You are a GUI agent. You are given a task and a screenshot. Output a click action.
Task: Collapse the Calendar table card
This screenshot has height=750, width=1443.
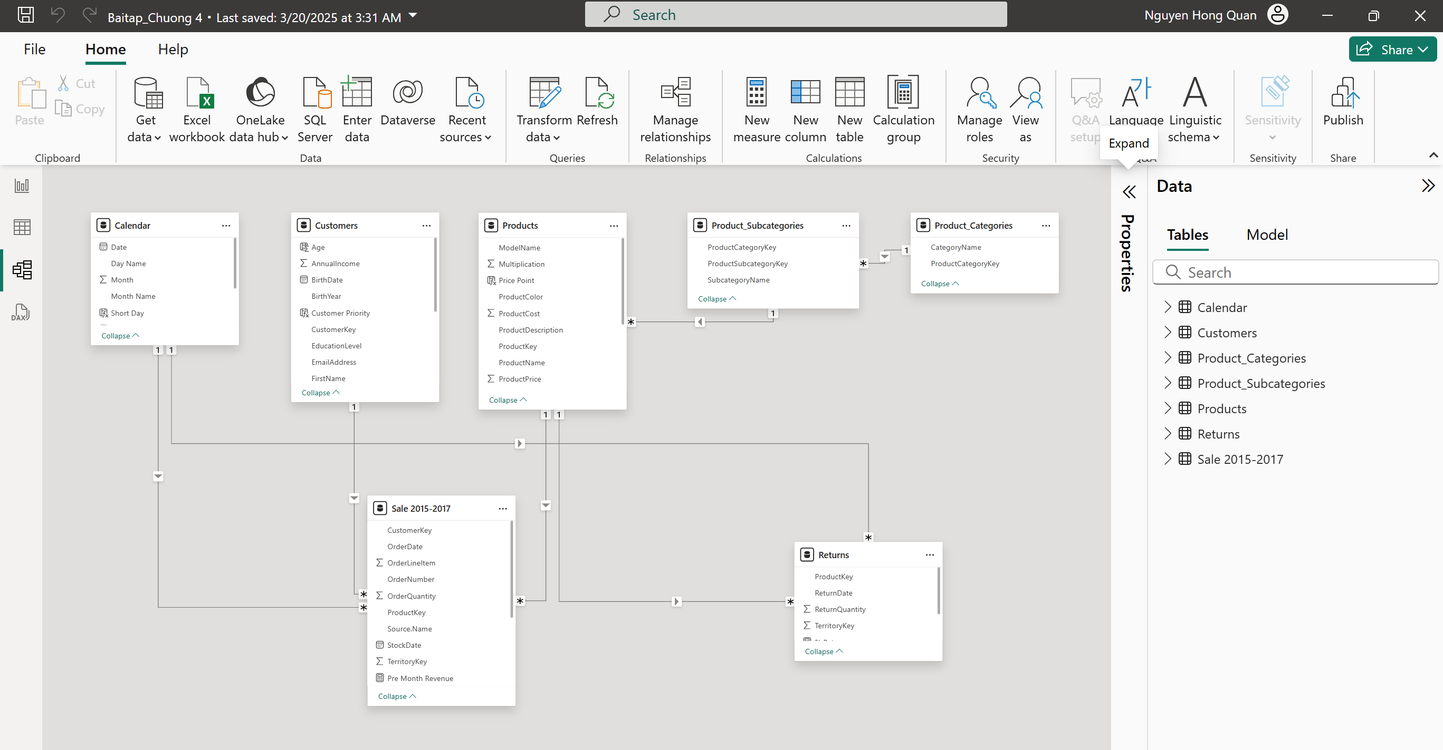point(120,336)
